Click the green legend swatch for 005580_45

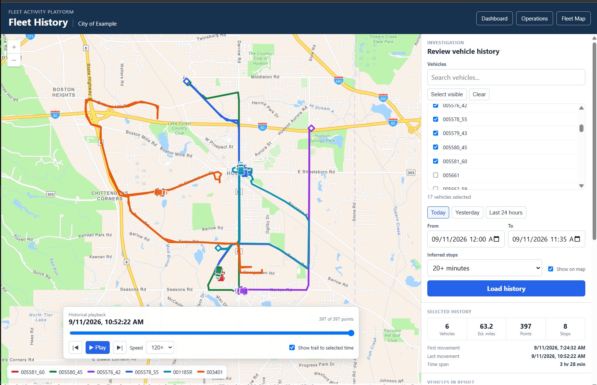pyautogui.click(x=53, y=372)
